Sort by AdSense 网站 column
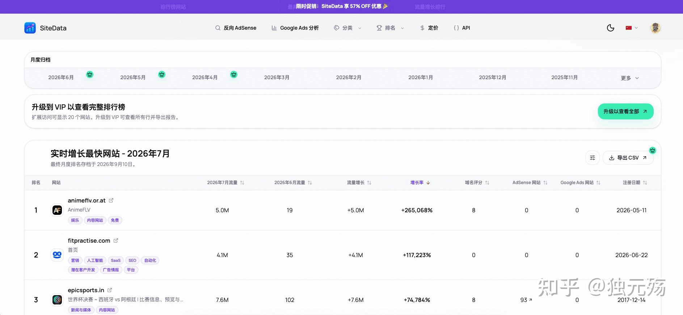This screenshot has height=315, width=683. [530, 183]
